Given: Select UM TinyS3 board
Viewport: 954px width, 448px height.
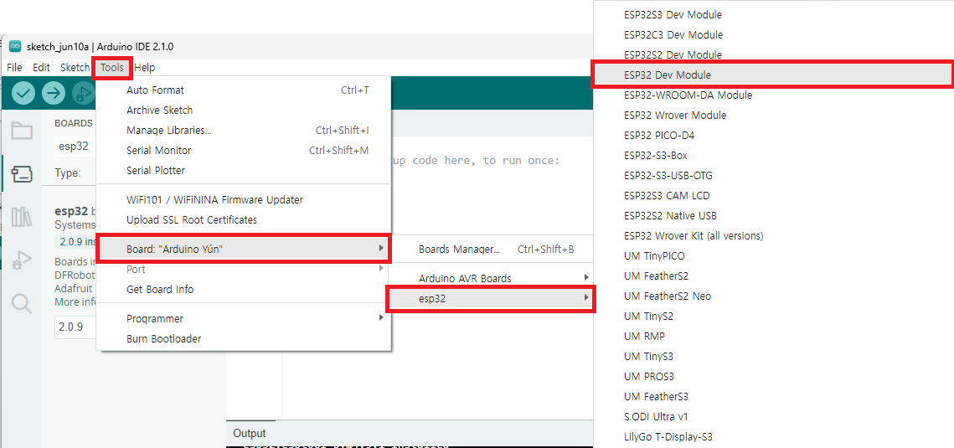Looking at the screenshot, I should pyautogui.click(x=773, y=356).
